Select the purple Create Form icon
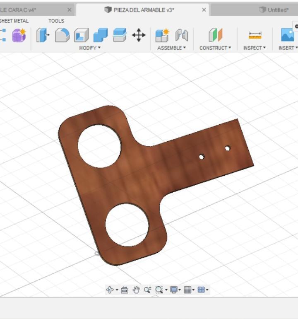The image size is (298, 319). (x=19, y=35)
